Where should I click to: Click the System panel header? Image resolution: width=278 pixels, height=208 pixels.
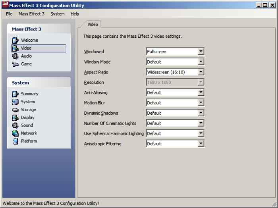[39, 83]
